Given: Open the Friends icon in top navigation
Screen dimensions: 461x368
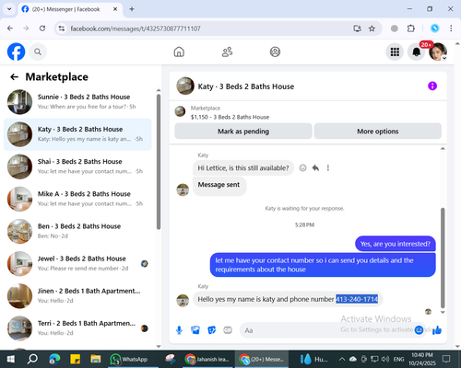Looking at the screenshot, I should [x=227, y=52].
